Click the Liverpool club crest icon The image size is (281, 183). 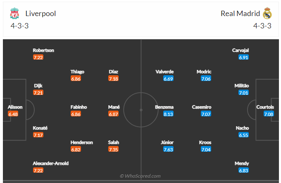tap(14, 14)
